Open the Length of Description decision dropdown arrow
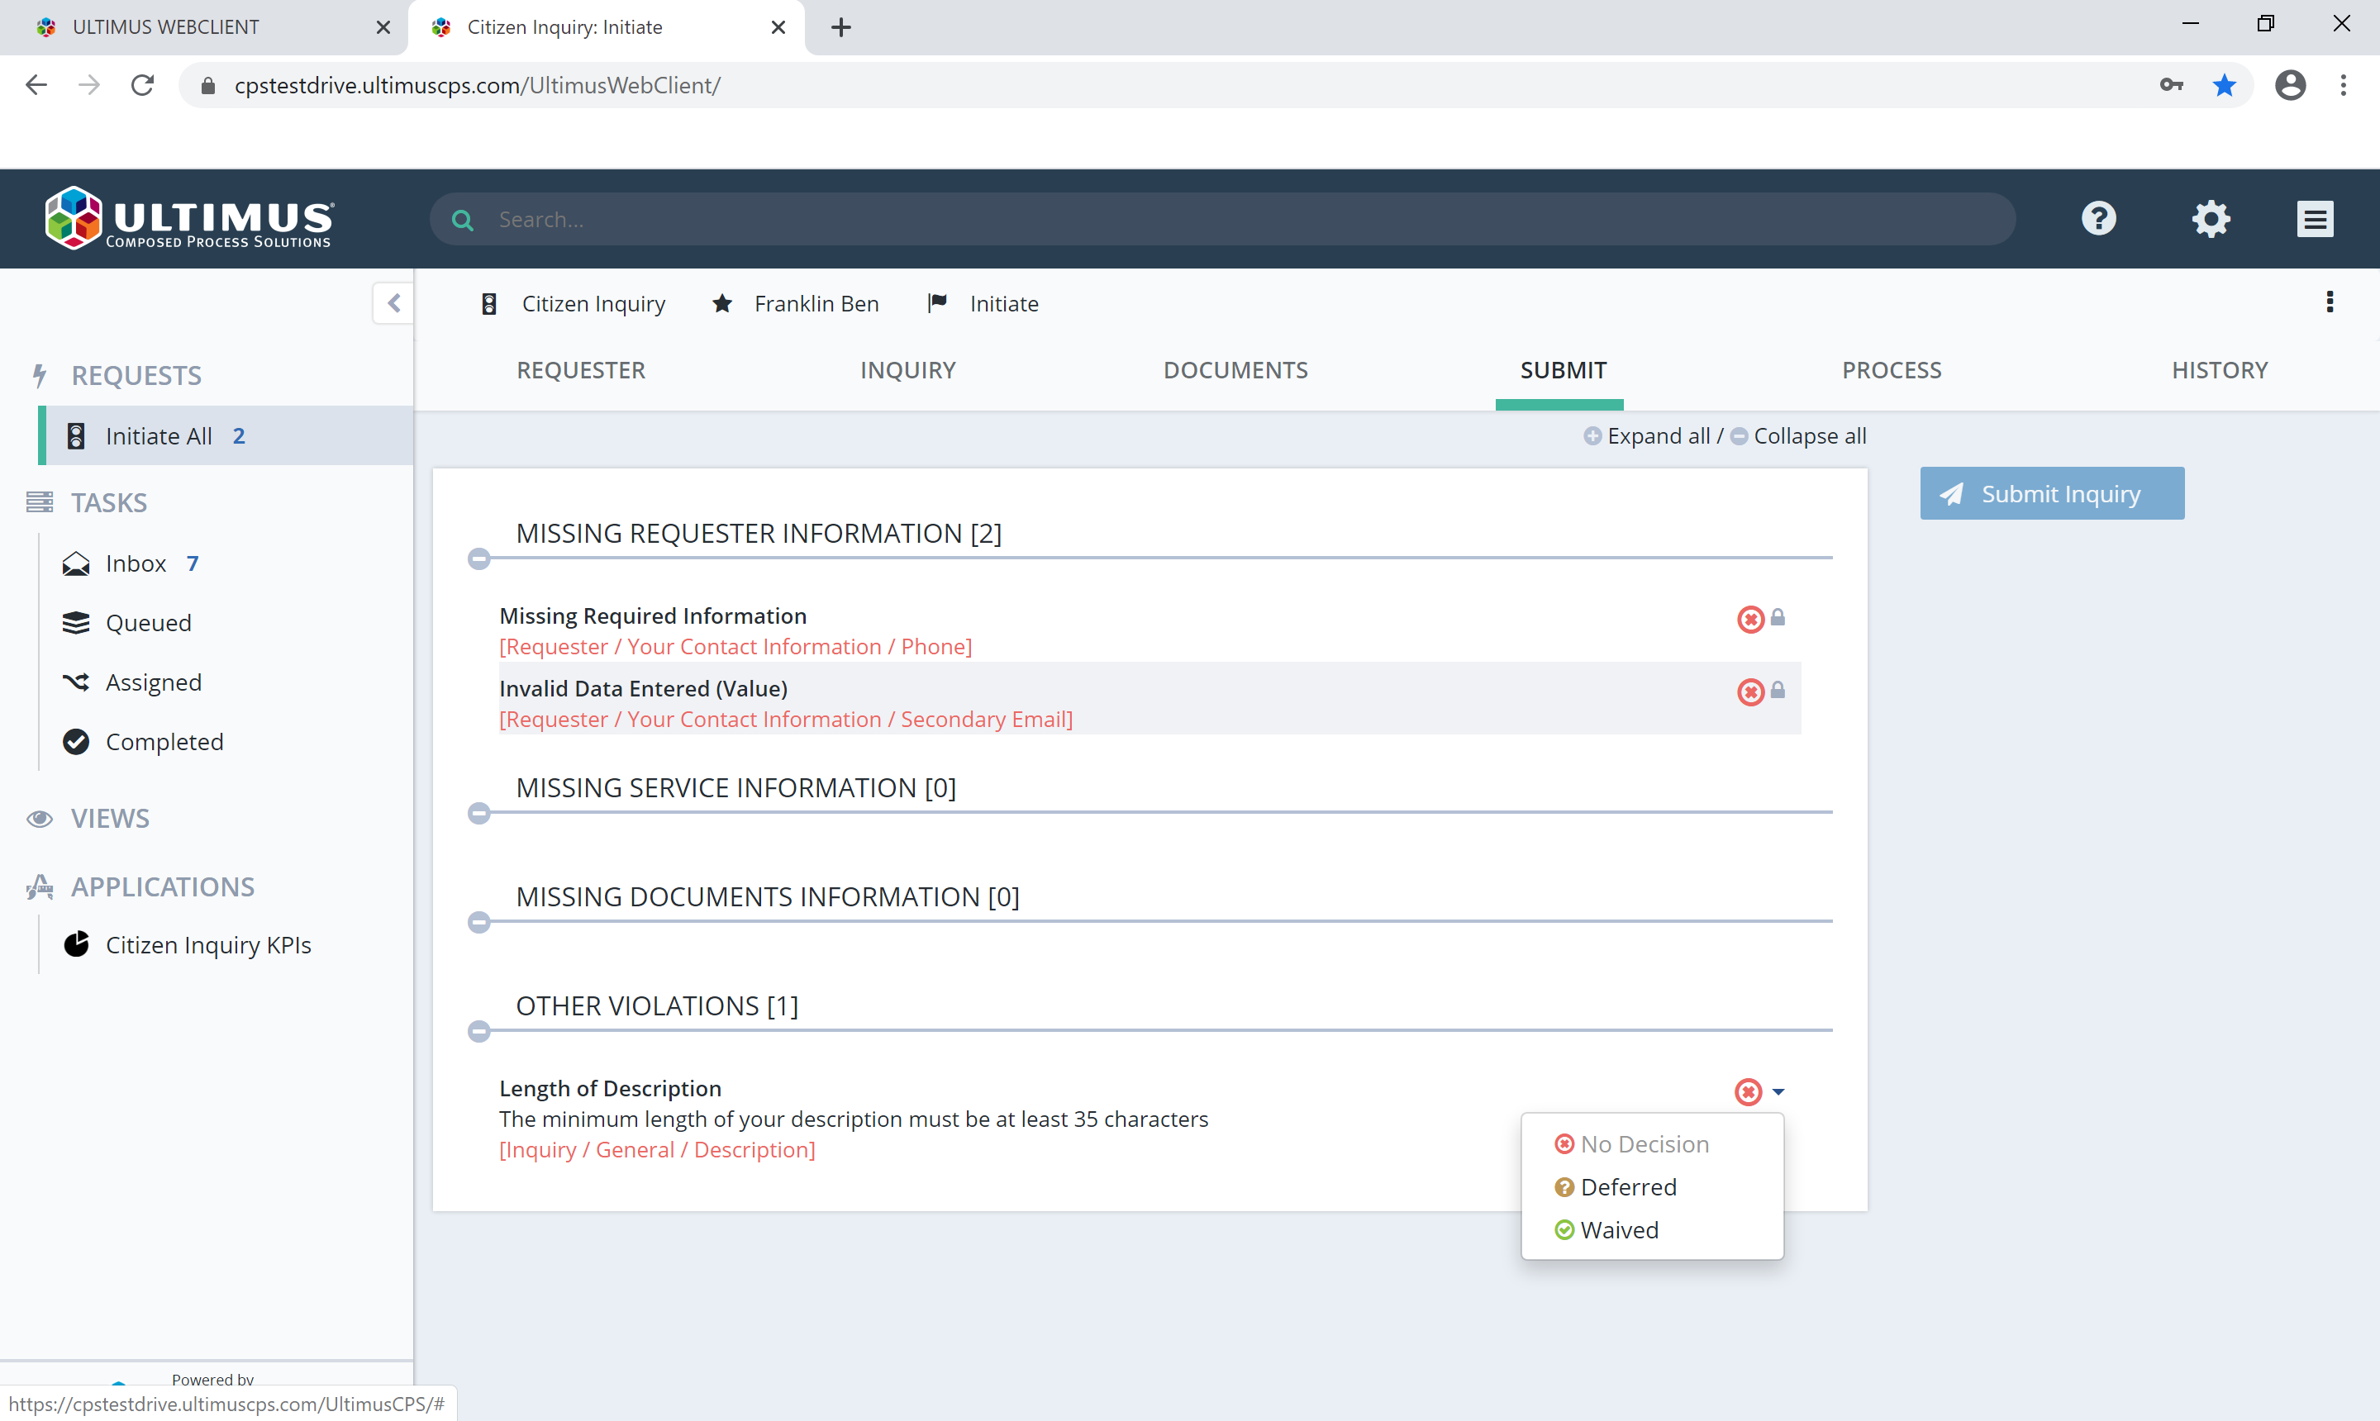The image size is (2380, 1421). pos(1779,1091)
